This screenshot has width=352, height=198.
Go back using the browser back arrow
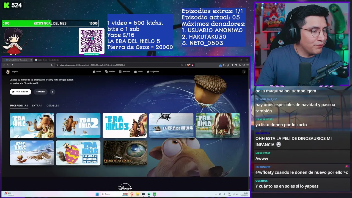point(4,65)
